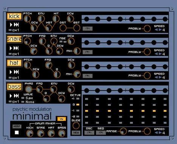Toggle the snare noise W switch
The image size is (177, 144).
[61, 42]
